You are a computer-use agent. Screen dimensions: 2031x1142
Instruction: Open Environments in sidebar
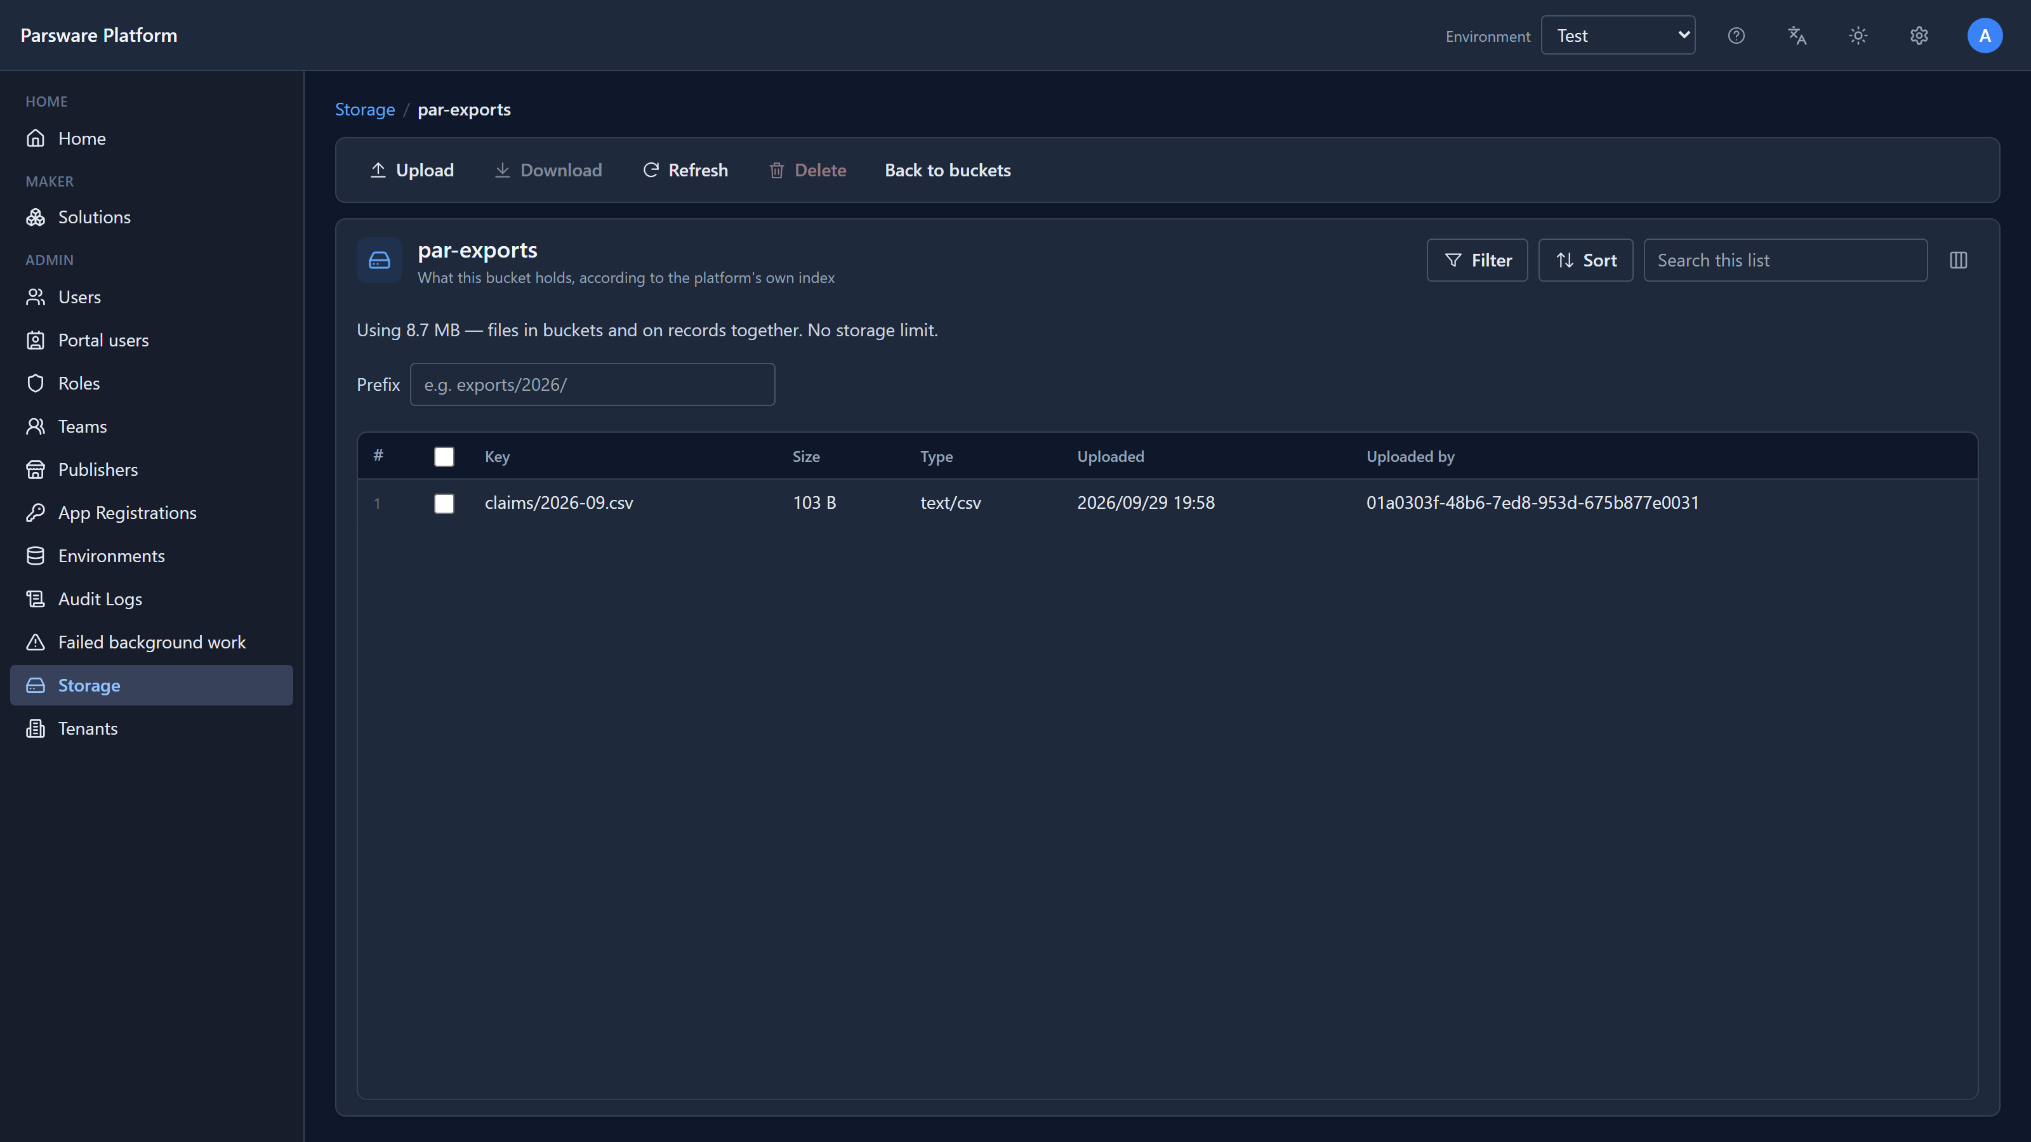[x=152, y=556]
